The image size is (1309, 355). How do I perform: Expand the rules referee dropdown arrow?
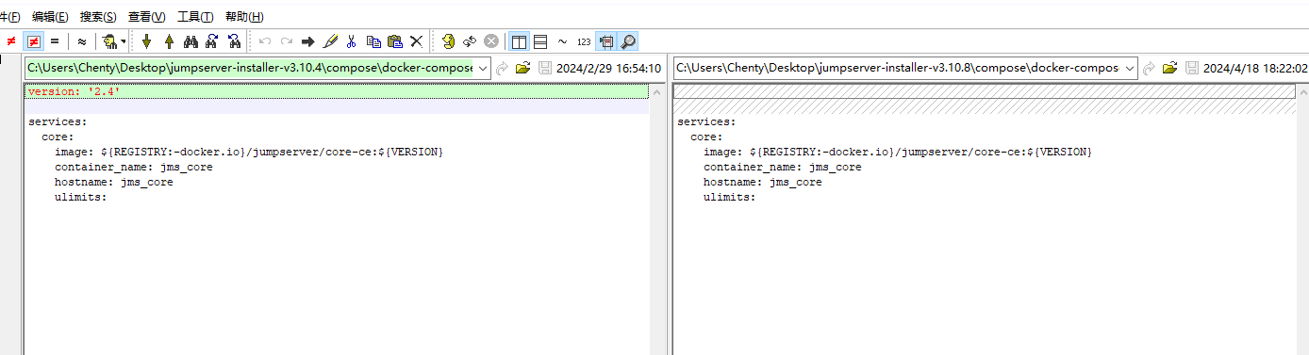pyautogui.click(x=124, y=41)
